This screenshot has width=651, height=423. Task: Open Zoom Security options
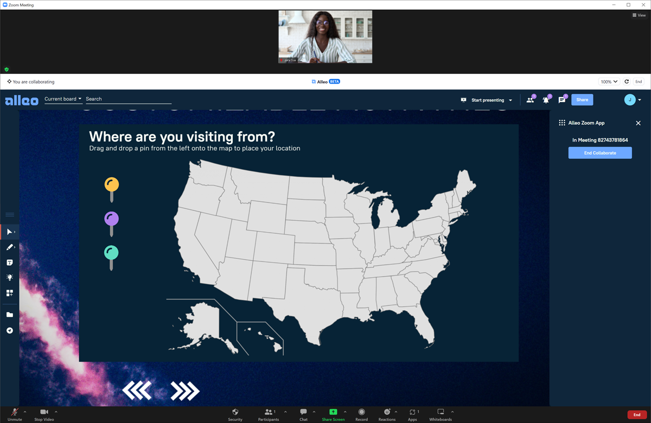pos(235,415)
